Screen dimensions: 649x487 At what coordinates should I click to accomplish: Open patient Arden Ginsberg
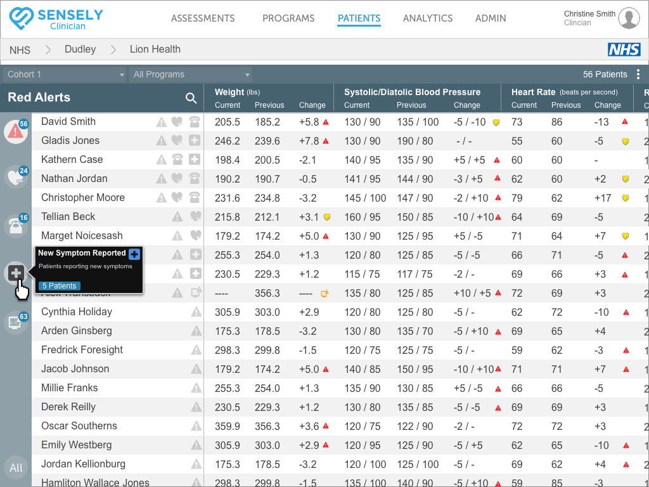[77, 331]
